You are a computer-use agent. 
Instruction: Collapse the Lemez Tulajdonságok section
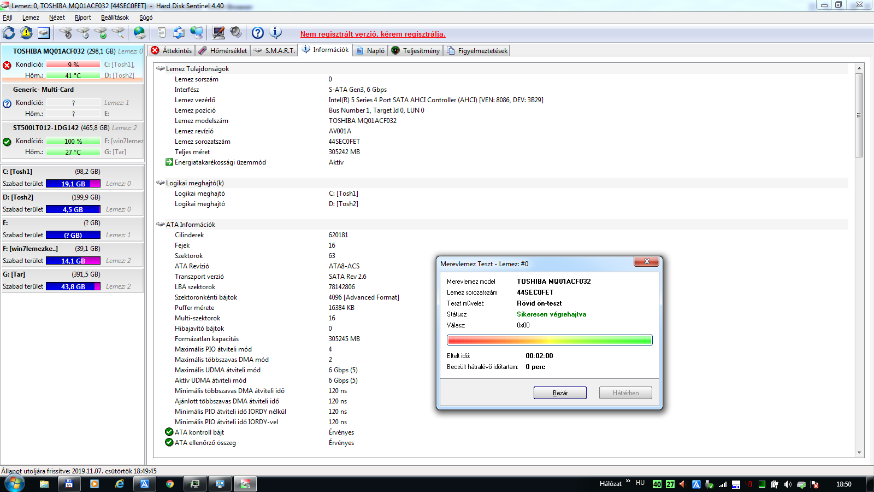160,69
